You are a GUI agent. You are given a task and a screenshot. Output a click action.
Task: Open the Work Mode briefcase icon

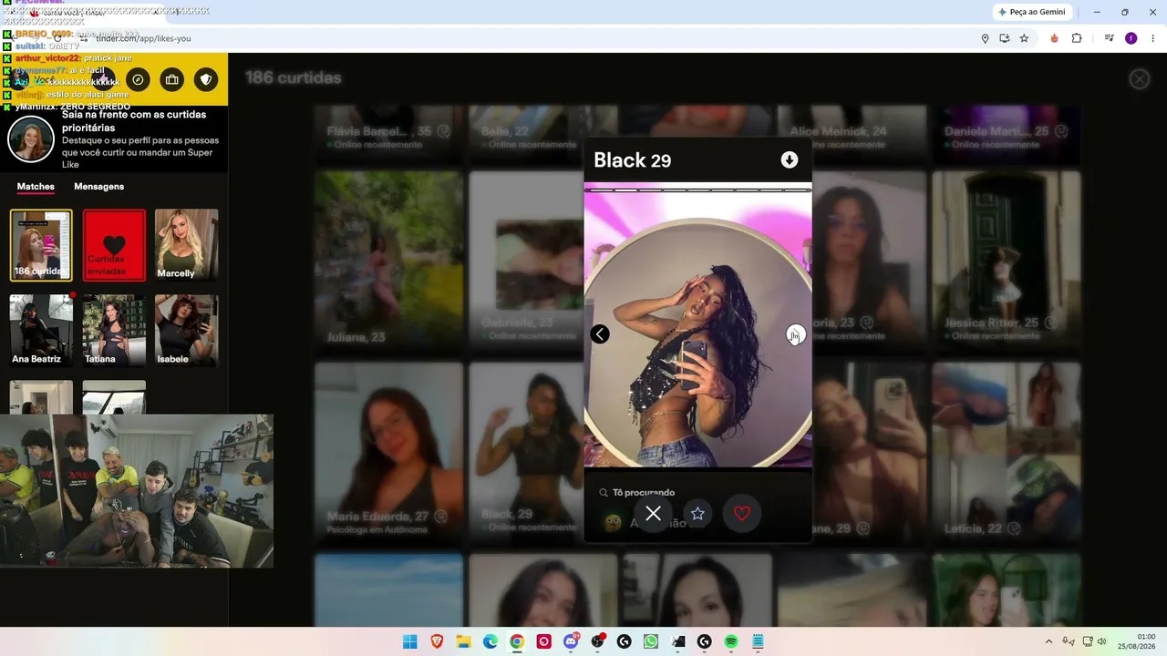coord(172,79)
